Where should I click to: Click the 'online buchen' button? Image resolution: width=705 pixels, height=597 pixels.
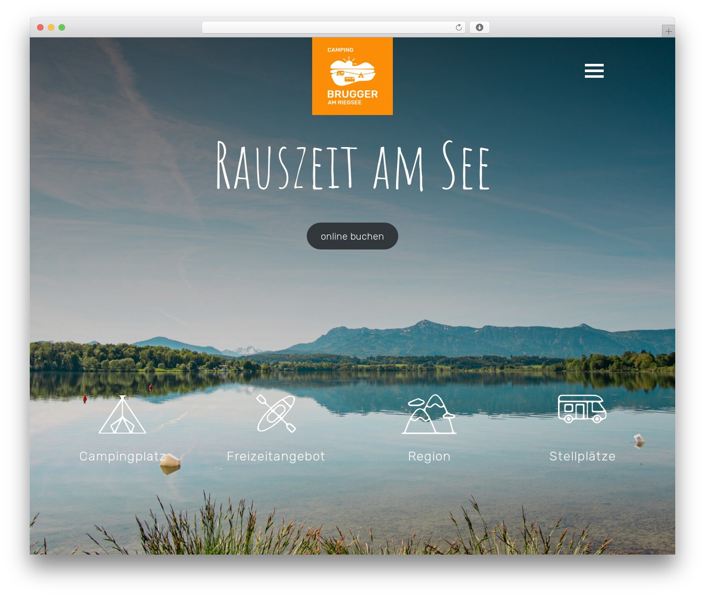[x=352, y=236]
